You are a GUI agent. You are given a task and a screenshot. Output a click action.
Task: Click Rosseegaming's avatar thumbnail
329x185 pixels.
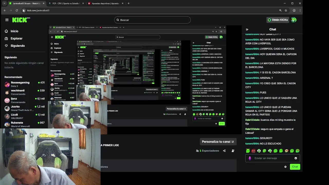(x=7, y=84)
